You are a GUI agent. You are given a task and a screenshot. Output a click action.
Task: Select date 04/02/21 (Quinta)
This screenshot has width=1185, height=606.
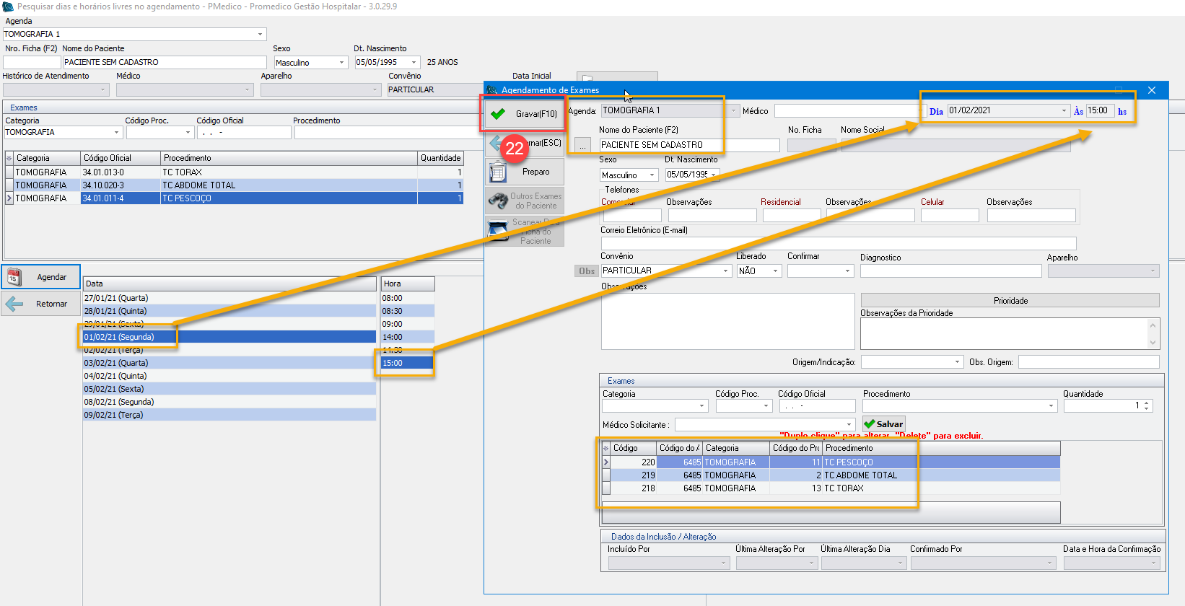[229, 376]
